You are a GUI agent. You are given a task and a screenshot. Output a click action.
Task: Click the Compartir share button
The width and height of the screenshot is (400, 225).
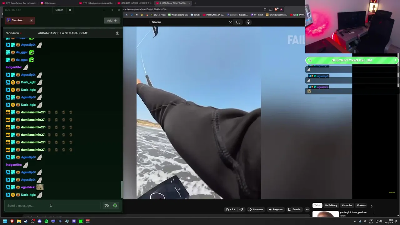pyautogui.click(x=256, y=209)
